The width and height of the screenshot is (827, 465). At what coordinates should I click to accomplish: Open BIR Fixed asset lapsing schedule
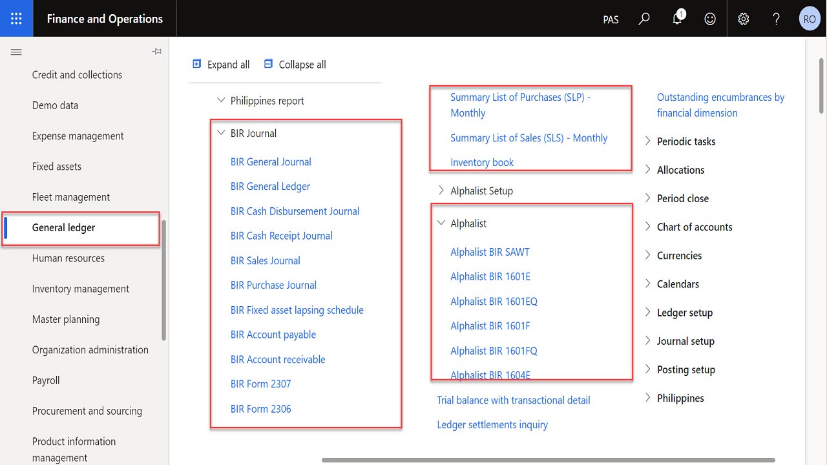pos(297,310)
